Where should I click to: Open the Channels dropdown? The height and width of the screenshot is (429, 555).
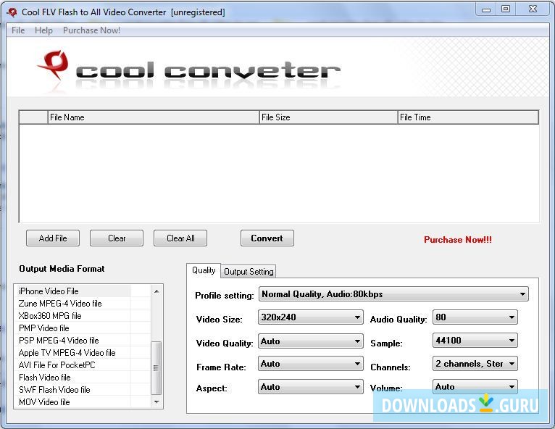tap(475, 364)
